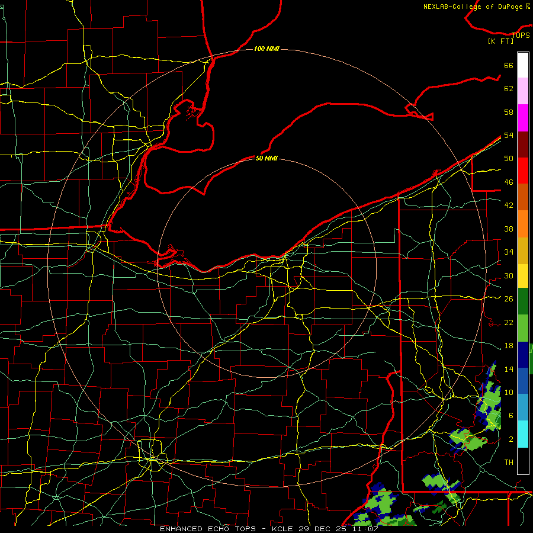The image size is (533, 533).
Task: Select the "54" legend value
Action: pyautogui.click(x=509, y=135)
